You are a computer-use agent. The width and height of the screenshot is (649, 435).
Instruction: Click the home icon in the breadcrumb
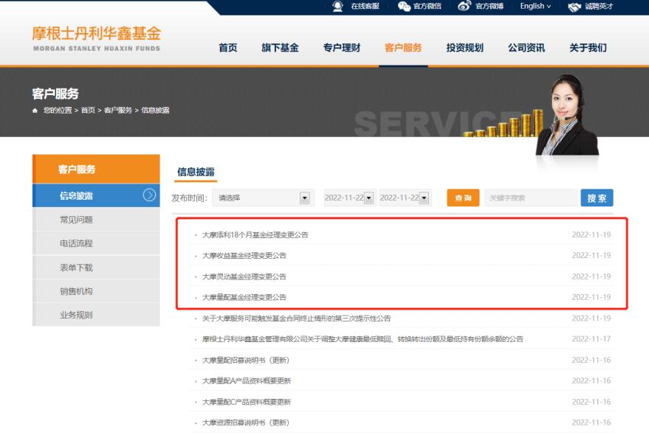click(35, 110)
